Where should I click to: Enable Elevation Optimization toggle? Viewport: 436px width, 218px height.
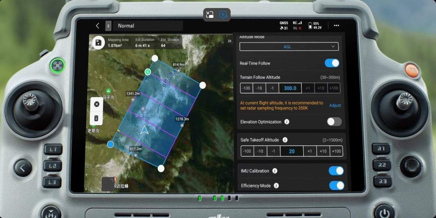[x=334, y=122]
